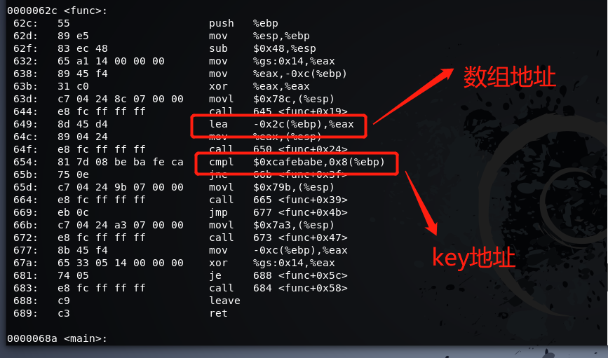
Task: Click the key地址 annotation label
Action: (473, 259)
